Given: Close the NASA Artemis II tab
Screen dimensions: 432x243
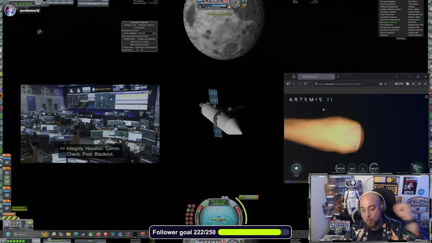Looking at the screenshot, I should tap(332, 77).
